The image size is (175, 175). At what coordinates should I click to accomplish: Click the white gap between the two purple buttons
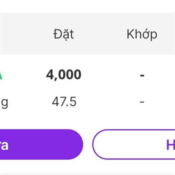pyautogui.click(x=88, y=144)
